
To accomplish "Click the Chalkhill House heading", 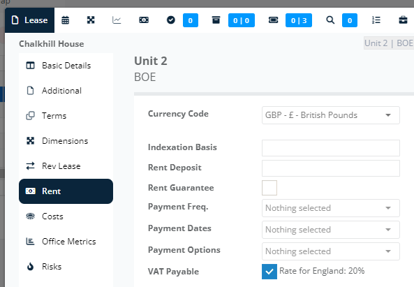I will [52, 44].
